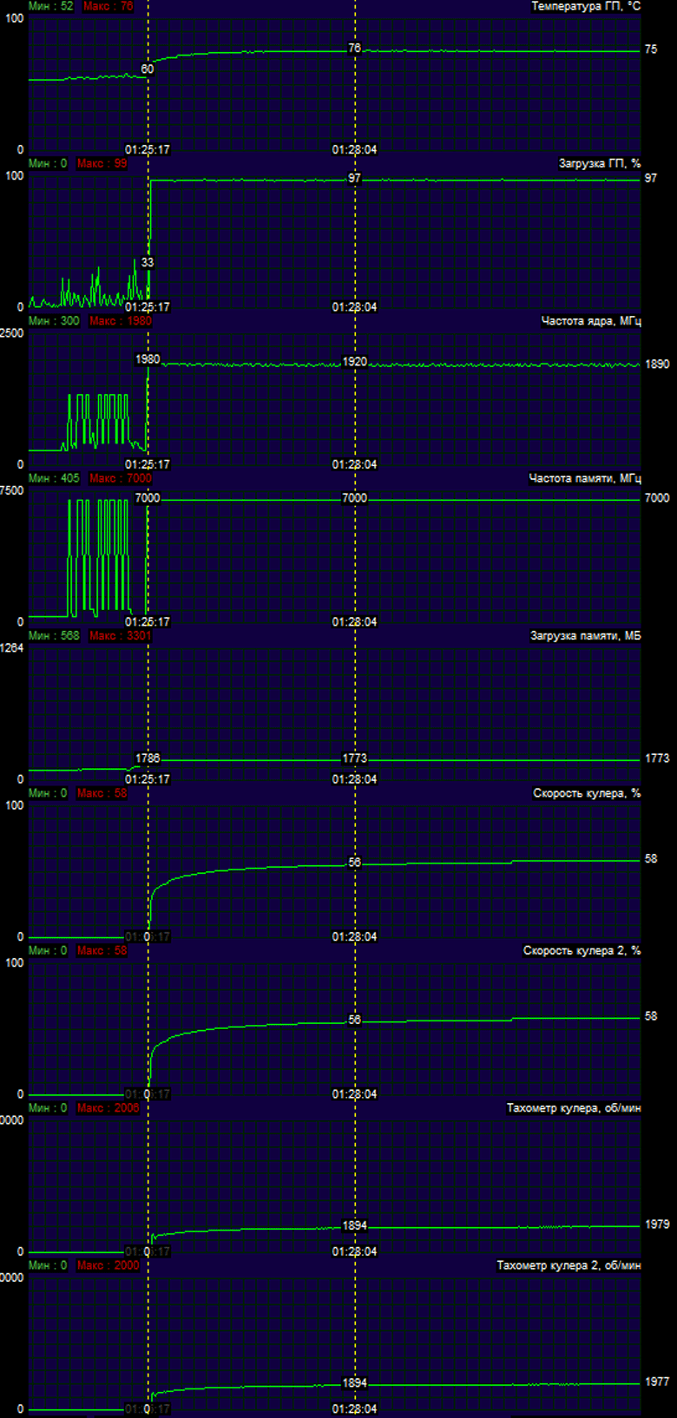Click the '33' value label in 'Загрузка ГП' graph

[148, 262]
